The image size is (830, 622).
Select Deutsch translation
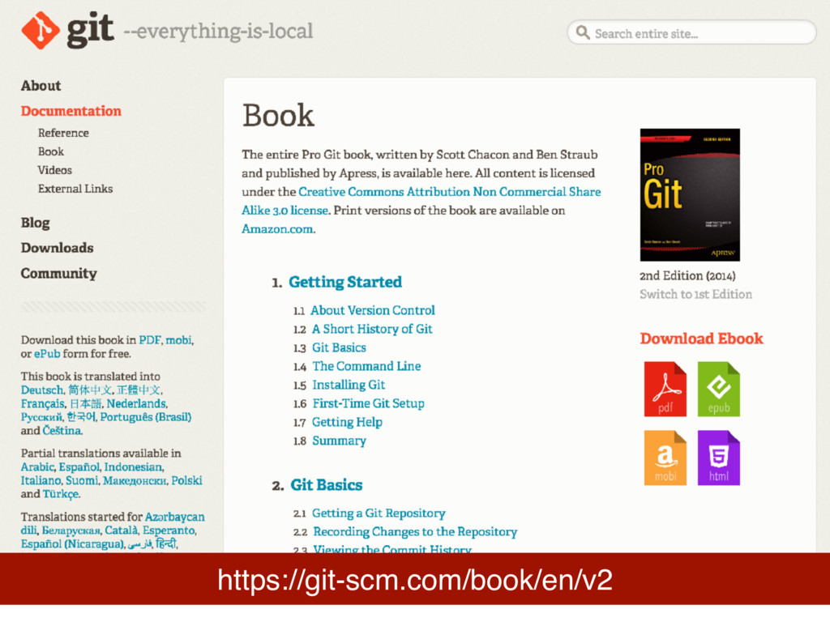point(42,390)
